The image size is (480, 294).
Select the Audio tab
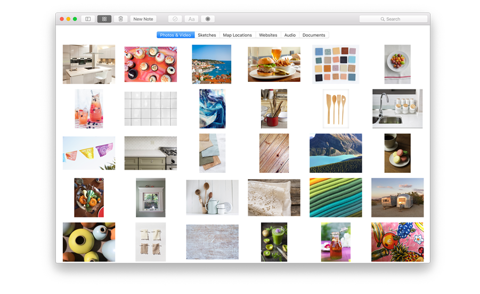pyautogui.click(x=290, y=35)
